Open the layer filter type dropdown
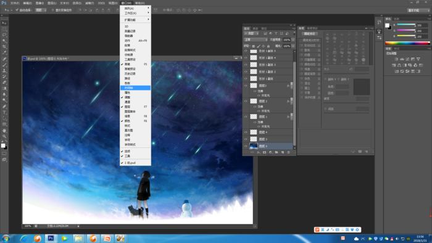 [252, 33]
